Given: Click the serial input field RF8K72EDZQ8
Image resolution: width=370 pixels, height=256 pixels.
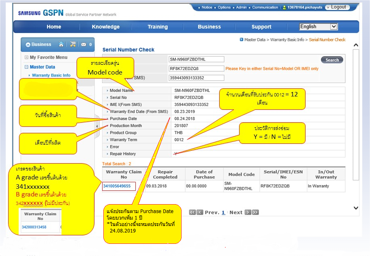Looking at the screenshot, I should (196, 68).
